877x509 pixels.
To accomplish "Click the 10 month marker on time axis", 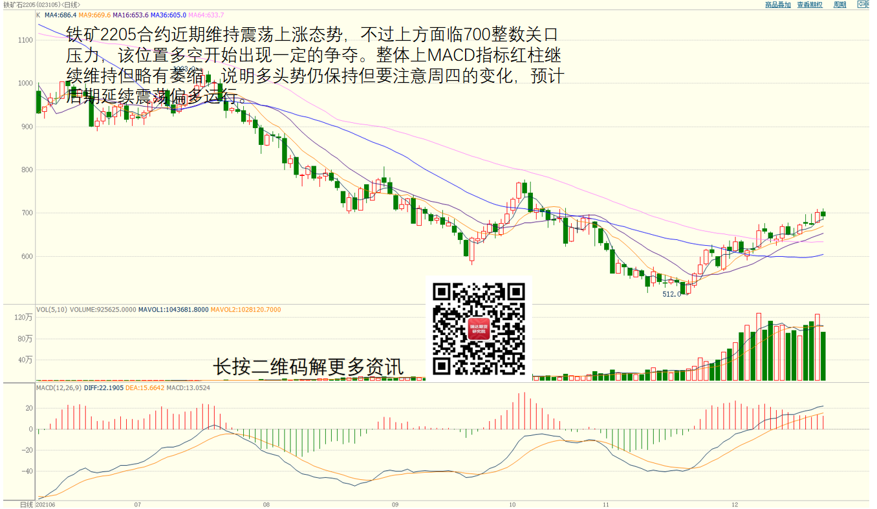I will (512, 504).
